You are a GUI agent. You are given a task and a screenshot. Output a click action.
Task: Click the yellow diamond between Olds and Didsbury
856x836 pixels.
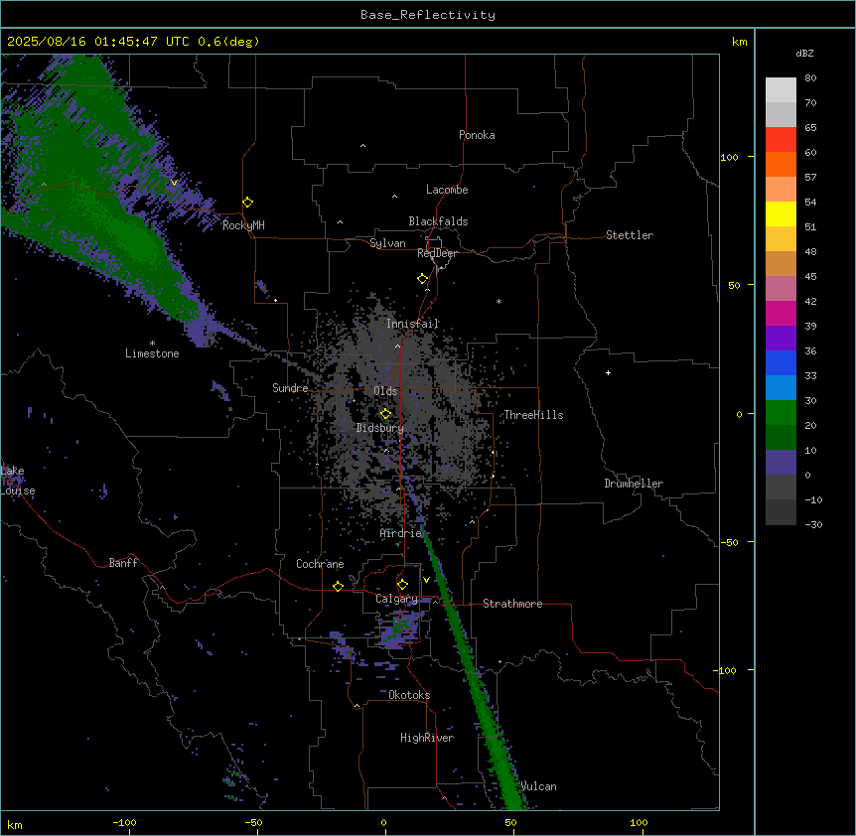tap(386, 414)
